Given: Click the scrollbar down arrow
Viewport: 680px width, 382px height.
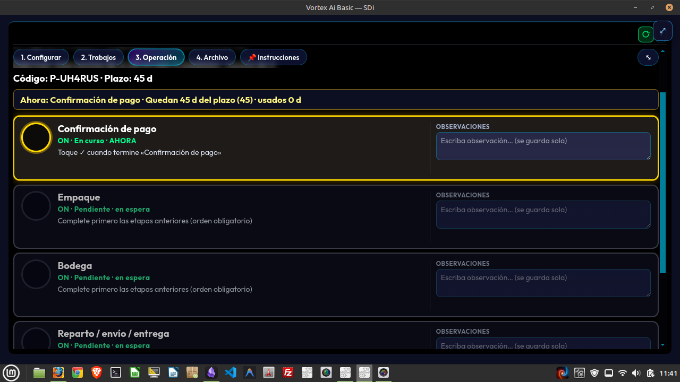Looking at the screenshot, I should click(662, 345).
